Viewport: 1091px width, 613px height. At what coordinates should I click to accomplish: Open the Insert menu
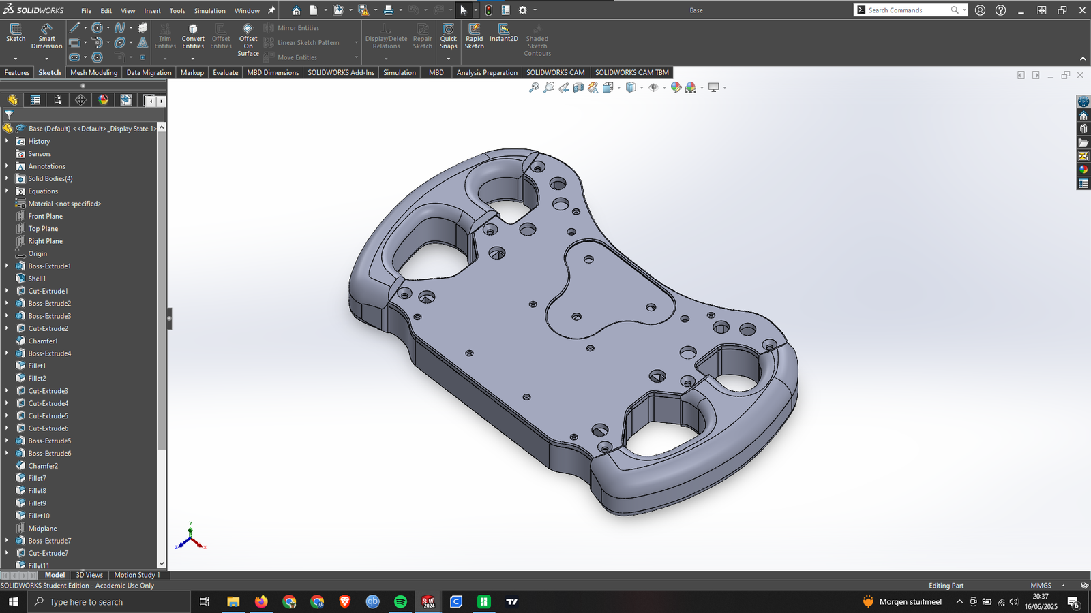click(152, 11)
